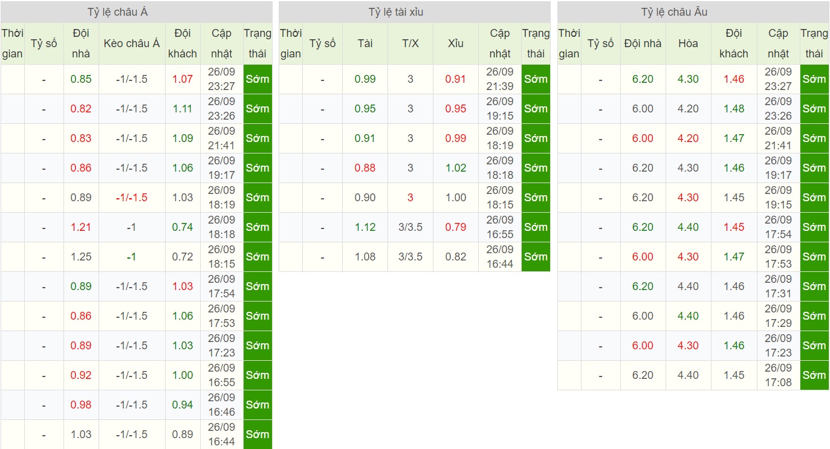This screenshot has width=830, height=449.
Task: Select the 'Kèo châu Á' column header
Action: point(132,44)
